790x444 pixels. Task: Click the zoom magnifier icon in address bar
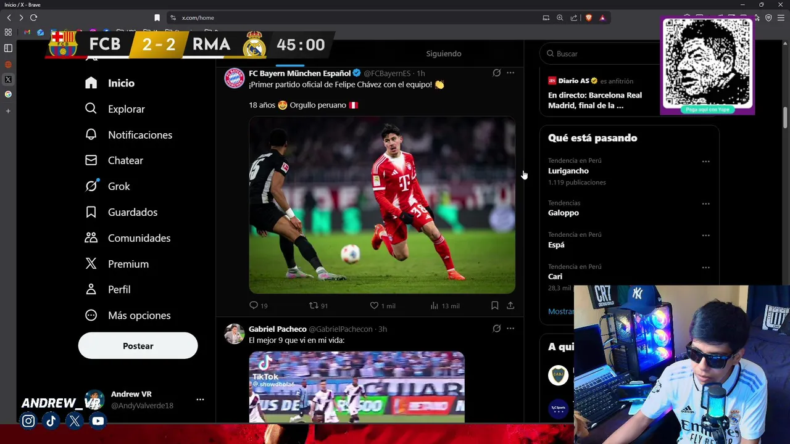[x=560, y=18]
